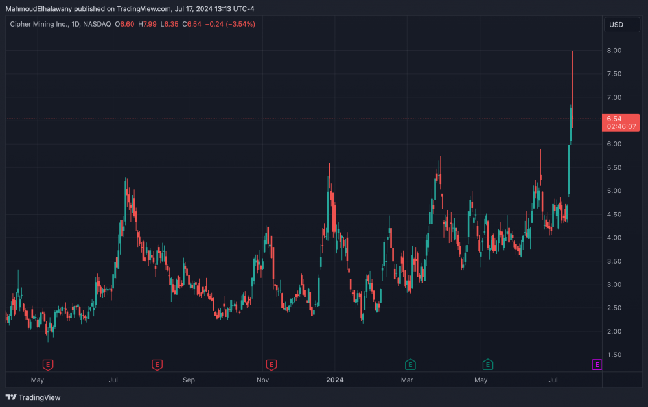Click the Sep time axis label

[189, 380]
